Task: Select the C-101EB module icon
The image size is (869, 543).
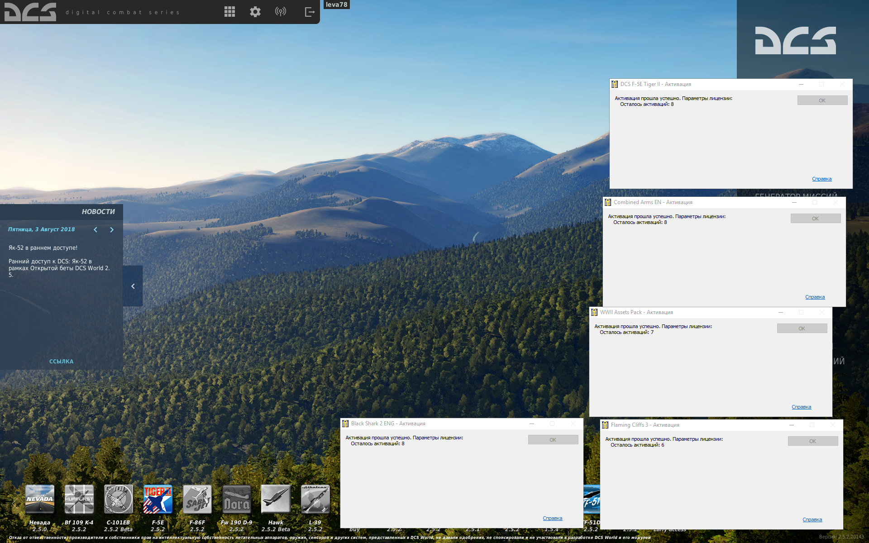Action: (x=119, y=499)
